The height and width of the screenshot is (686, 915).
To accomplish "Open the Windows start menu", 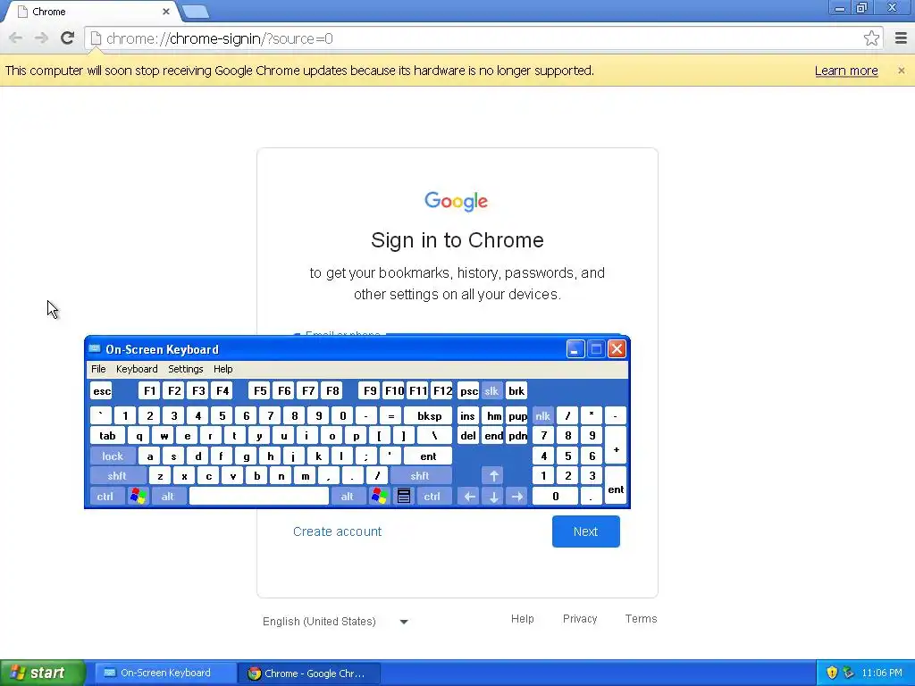I will click(x=42, y=673).
